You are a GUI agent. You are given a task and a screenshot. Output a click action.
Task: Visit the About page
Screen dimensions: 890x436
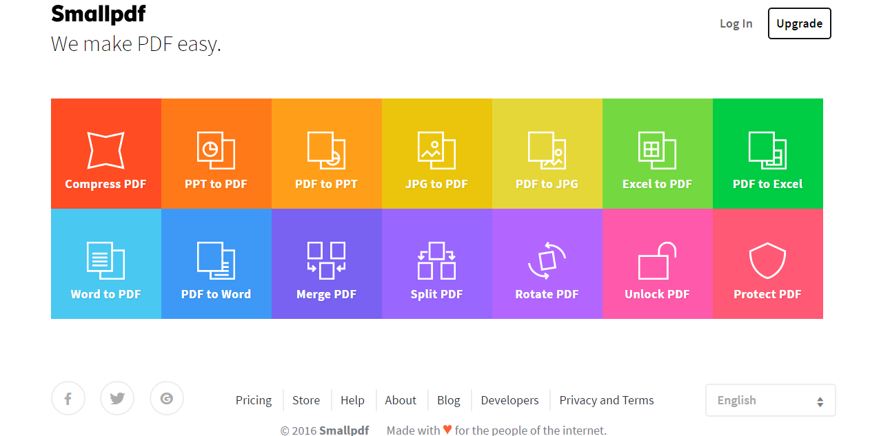click(x=401, y=400)
